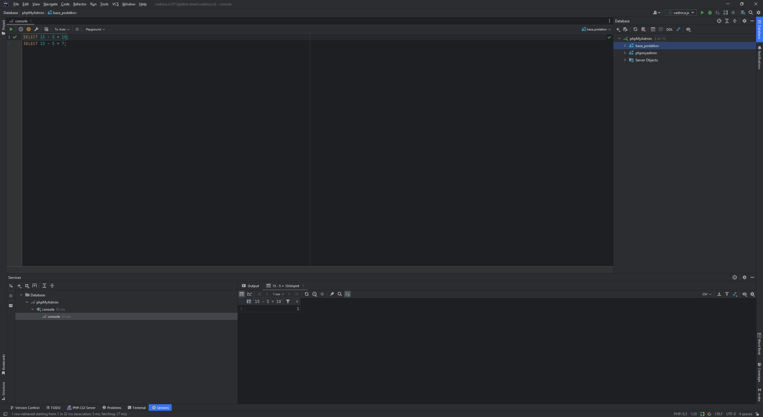Viewport: 763px width, 417px height.
Task: Pin the result tab
Action: 332,294
